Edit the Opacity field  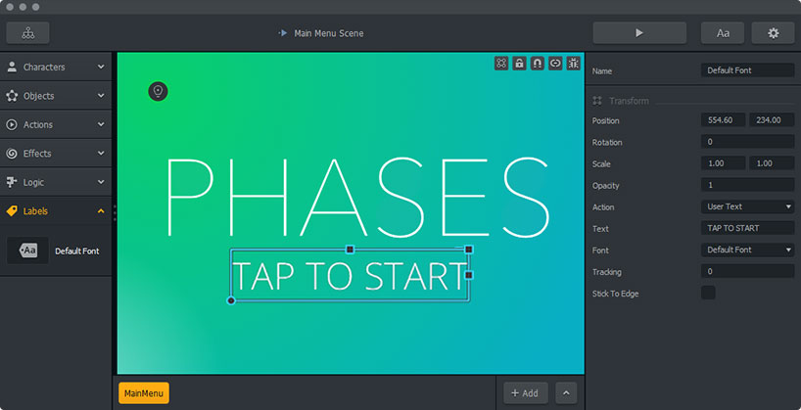tap(747, 185)
